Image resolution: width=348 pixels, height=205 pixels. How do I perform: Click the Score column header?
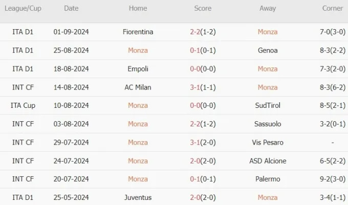[x=203, y=8]
